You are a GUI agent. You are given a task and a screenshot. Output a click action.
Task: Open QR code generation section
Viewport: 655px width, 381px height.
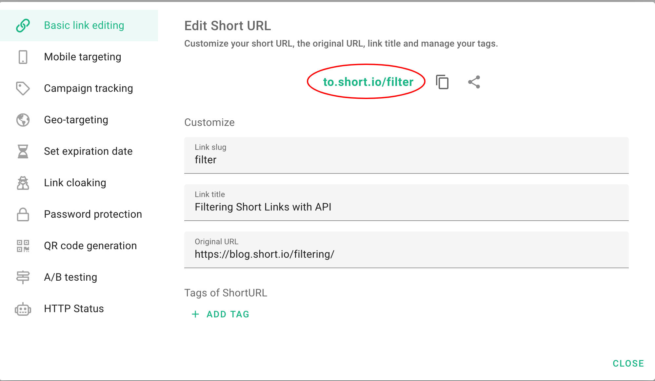(x=90, y=246)
